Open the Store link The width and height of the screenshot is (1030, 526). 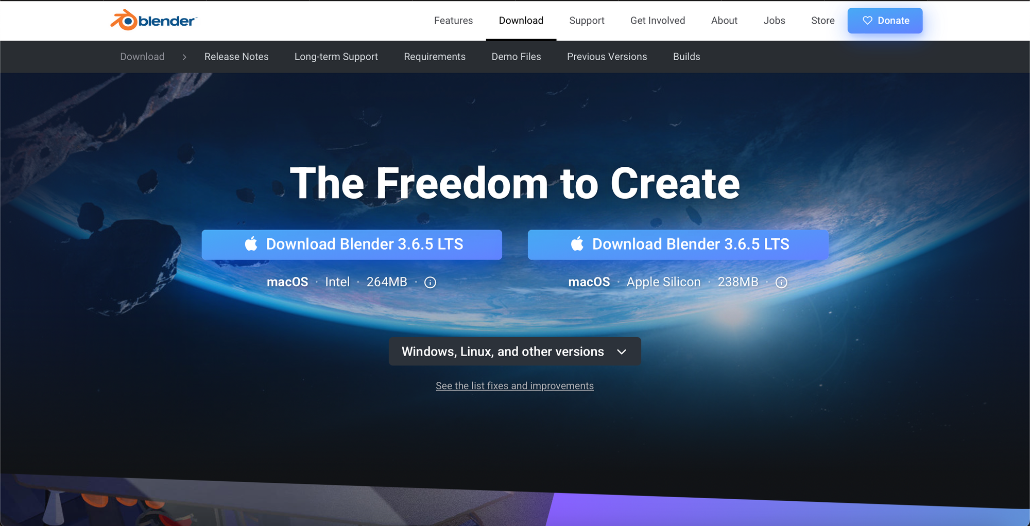tap(822, 21)
